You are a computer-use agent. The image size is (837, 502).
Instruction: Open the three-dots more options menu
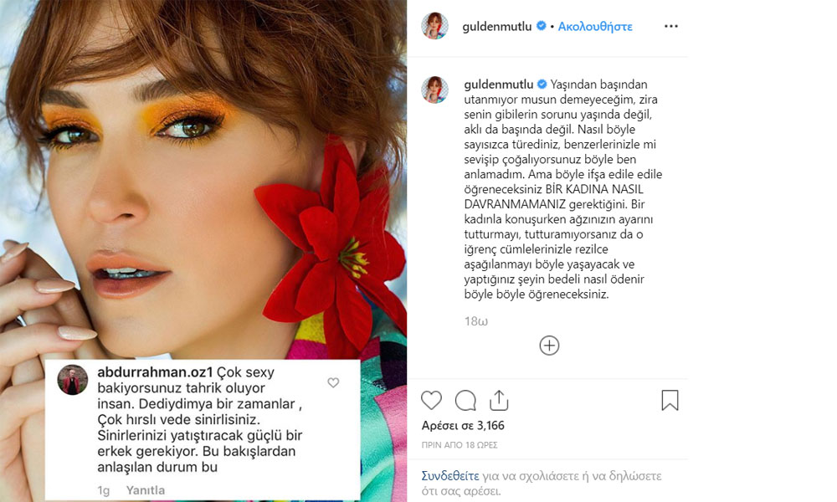(x=671, y=26)
